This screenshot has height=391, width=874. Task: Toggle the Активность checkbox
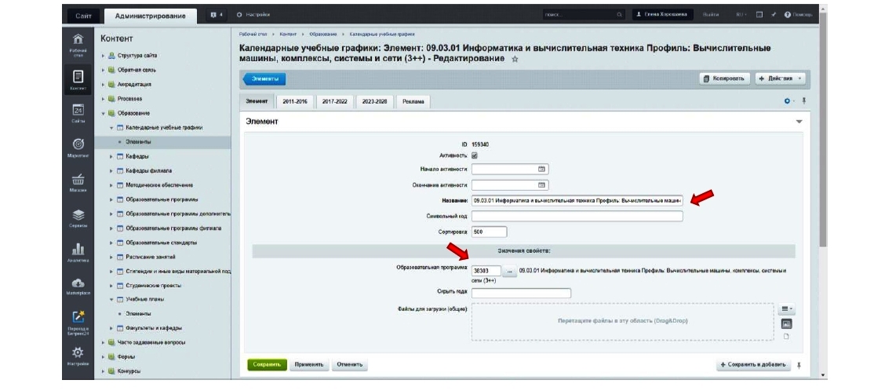tap(475, 155)
